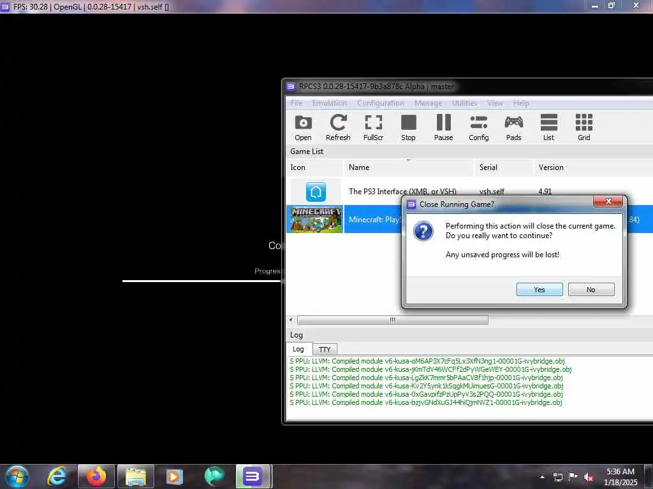Switch to List view icon
The width and height of the screenshot is (653, 489).
point(548,127)
